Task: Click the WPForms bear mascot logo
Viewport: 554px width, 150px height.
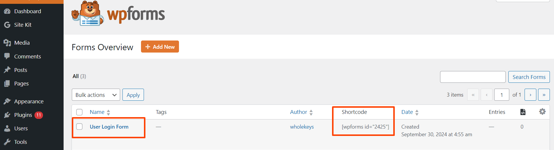Action: tap(87, 13)
